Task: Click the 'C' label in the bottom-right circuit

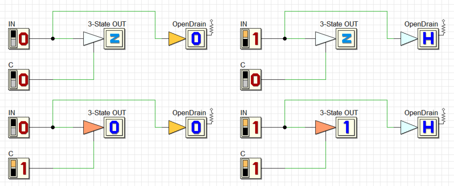Action: point(243,154)
